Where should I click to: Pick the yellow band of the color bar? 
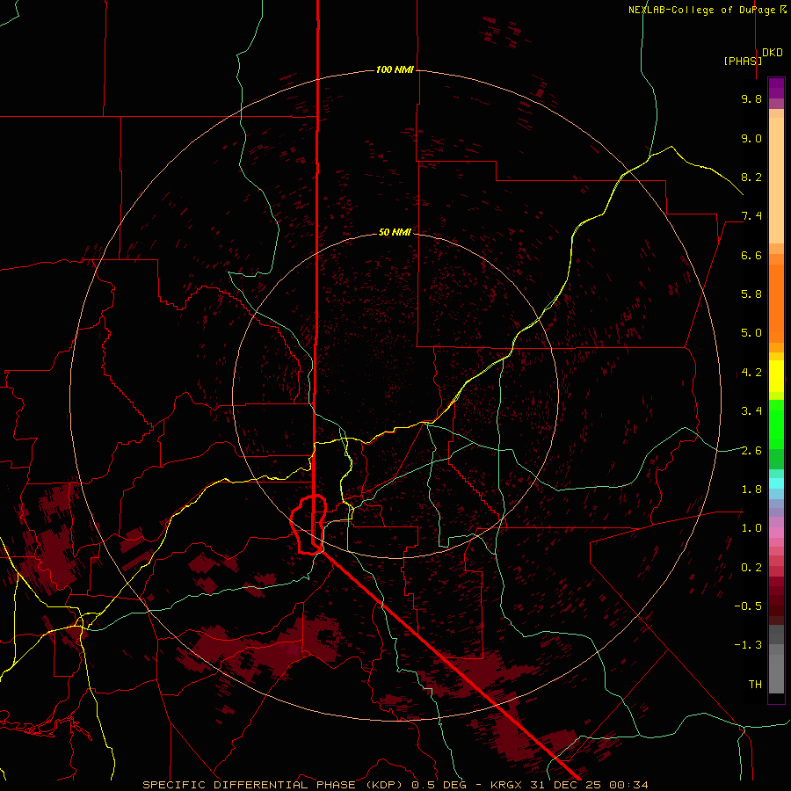pyautogui.click(x=776, y=376)
